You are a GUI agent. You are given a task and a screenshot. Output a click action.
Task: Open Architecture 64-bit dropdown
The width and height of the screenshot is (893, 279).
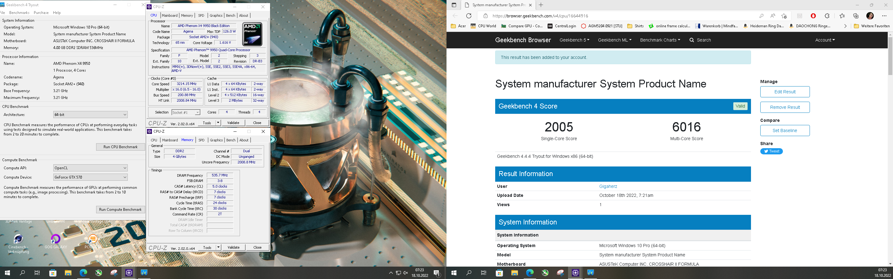coord(90,114)
